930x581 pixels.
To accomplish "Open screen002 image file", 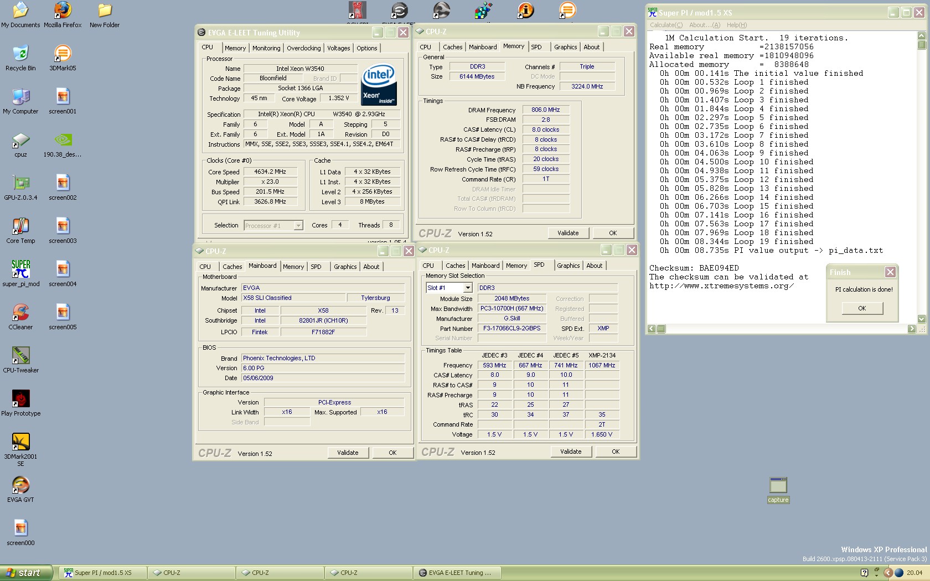I will click(x=63, y=188).
